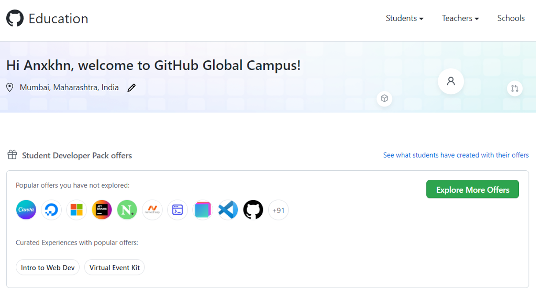Click the pencil icon to edit location

click(131, 88)
